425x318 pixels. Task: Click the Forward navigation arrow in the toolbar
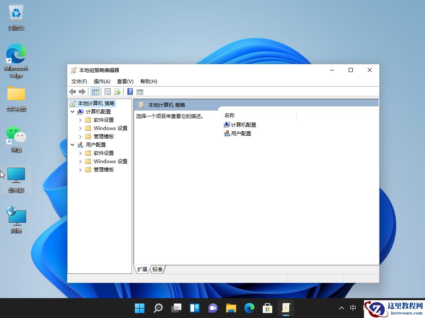click(82, 92)
